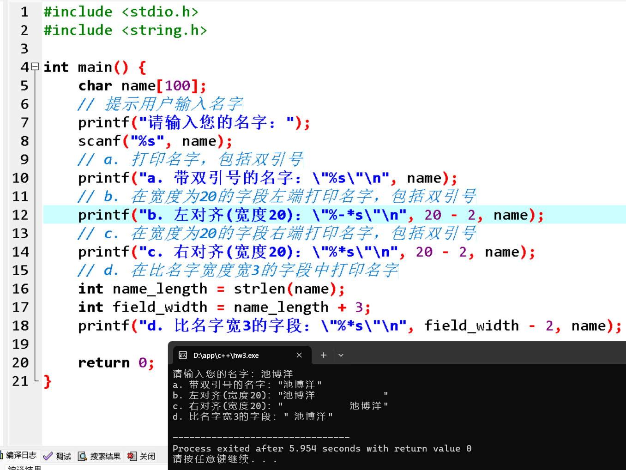This screenshot has height=470, width=626.
Task: Click the '#include <string.h>' line
Action: 125,30
